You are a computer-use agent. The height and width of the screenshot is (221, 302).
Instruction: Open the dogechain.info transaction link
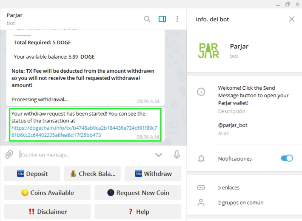click(84, 131)
